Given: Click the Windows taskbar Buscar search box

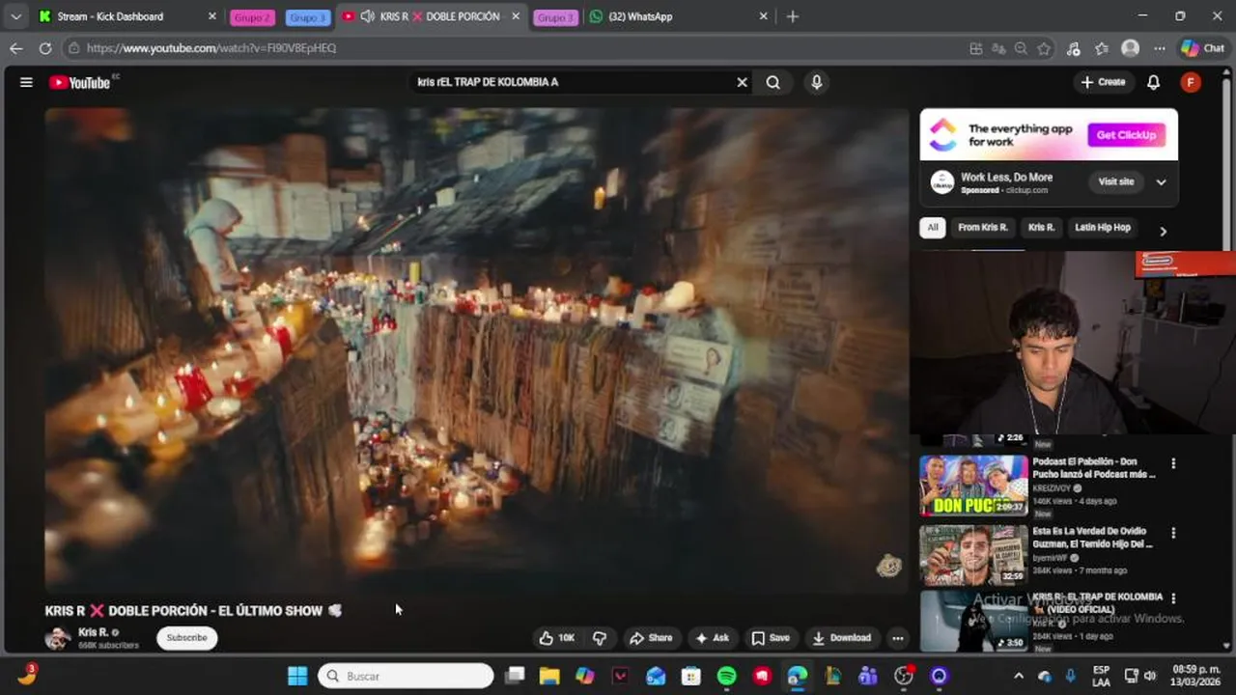Looking at the screenshot, I should tap(406, 677).
